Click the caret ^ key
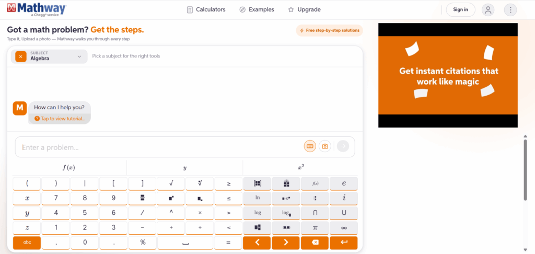The image size is (535, 254). click(x=171, y=213)
